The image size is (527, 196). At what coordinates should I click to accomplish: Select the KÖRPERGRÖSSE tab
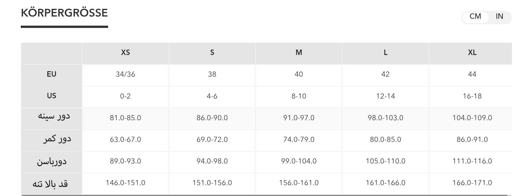pyautogui.click(x=64, y=13)
